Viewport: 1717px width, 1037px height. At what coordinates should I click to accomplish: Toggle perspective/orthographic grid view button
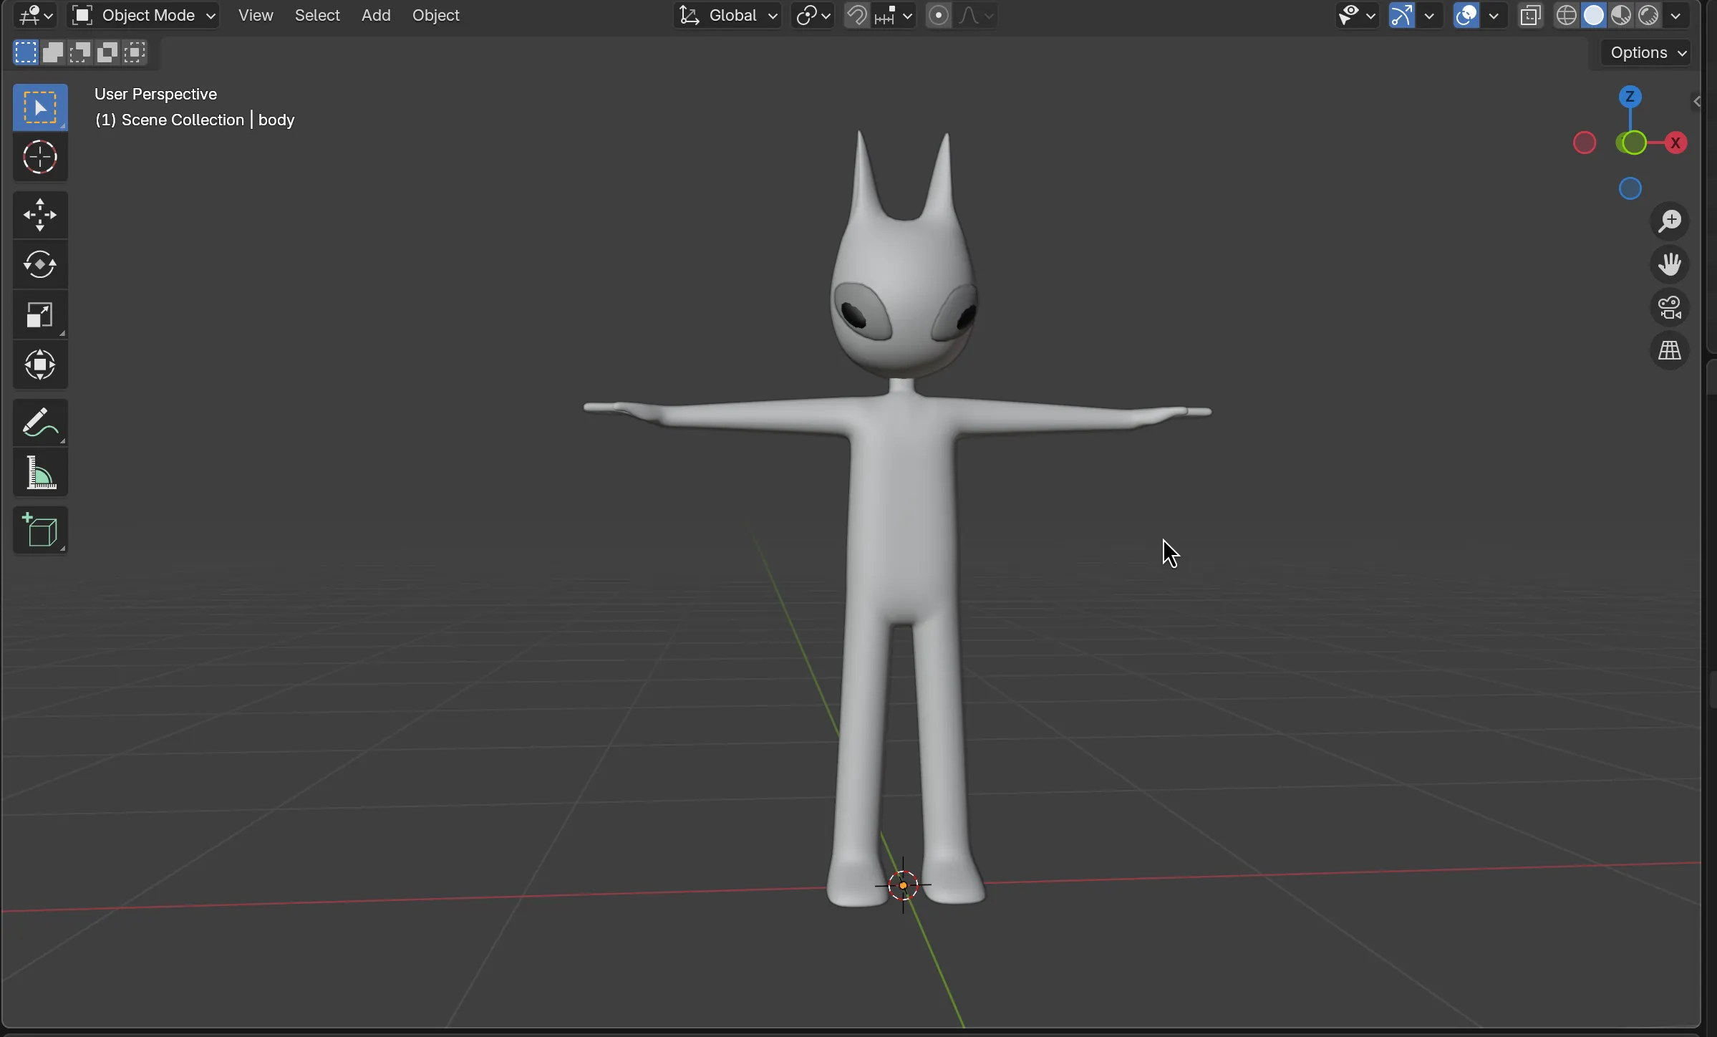1670,351
